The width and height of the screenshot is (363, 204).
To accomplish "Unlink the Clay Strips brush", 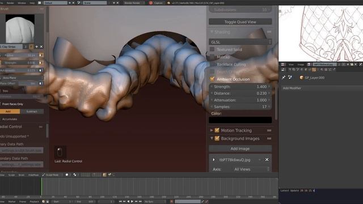I will coord(41,46).
